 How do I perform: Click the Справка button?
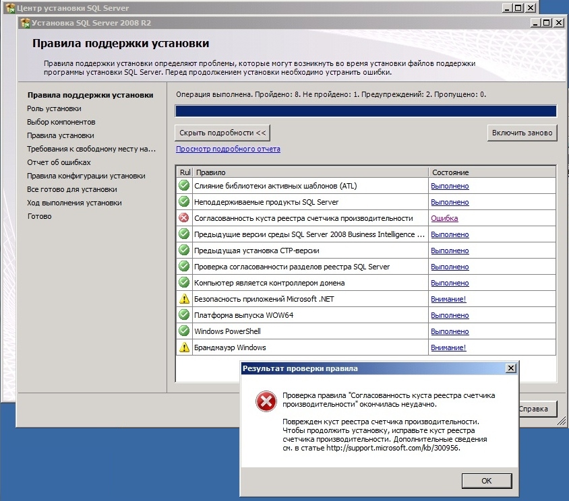[538, 409]
